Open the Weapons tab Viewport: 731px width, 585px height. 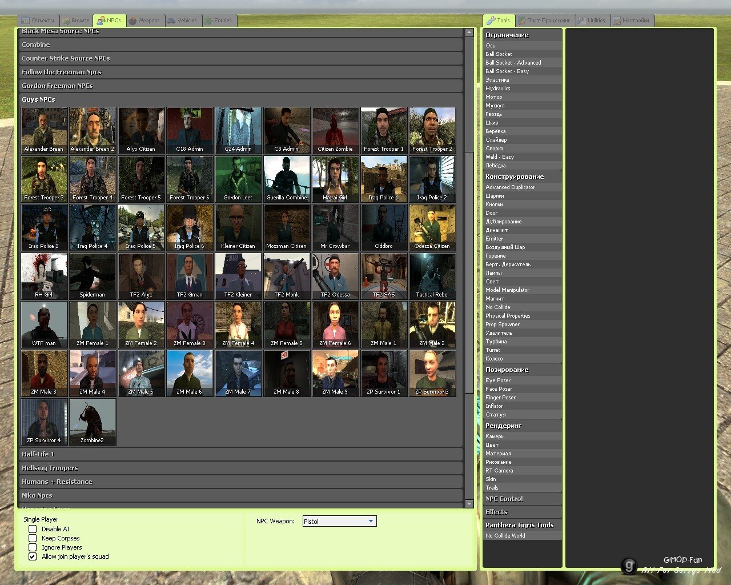click(x=144, y=21)
